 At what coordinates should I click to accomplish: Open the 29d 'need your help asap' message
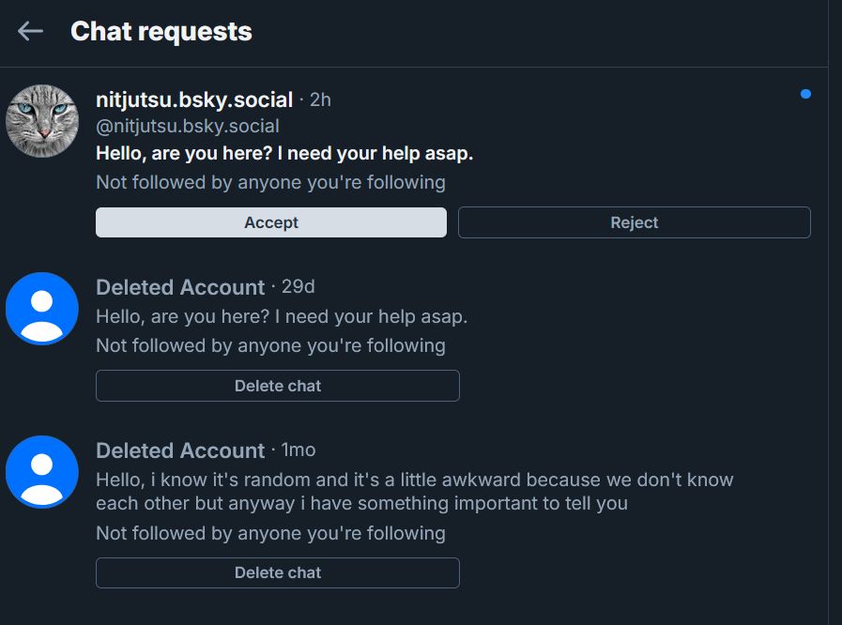pos(282,316)
